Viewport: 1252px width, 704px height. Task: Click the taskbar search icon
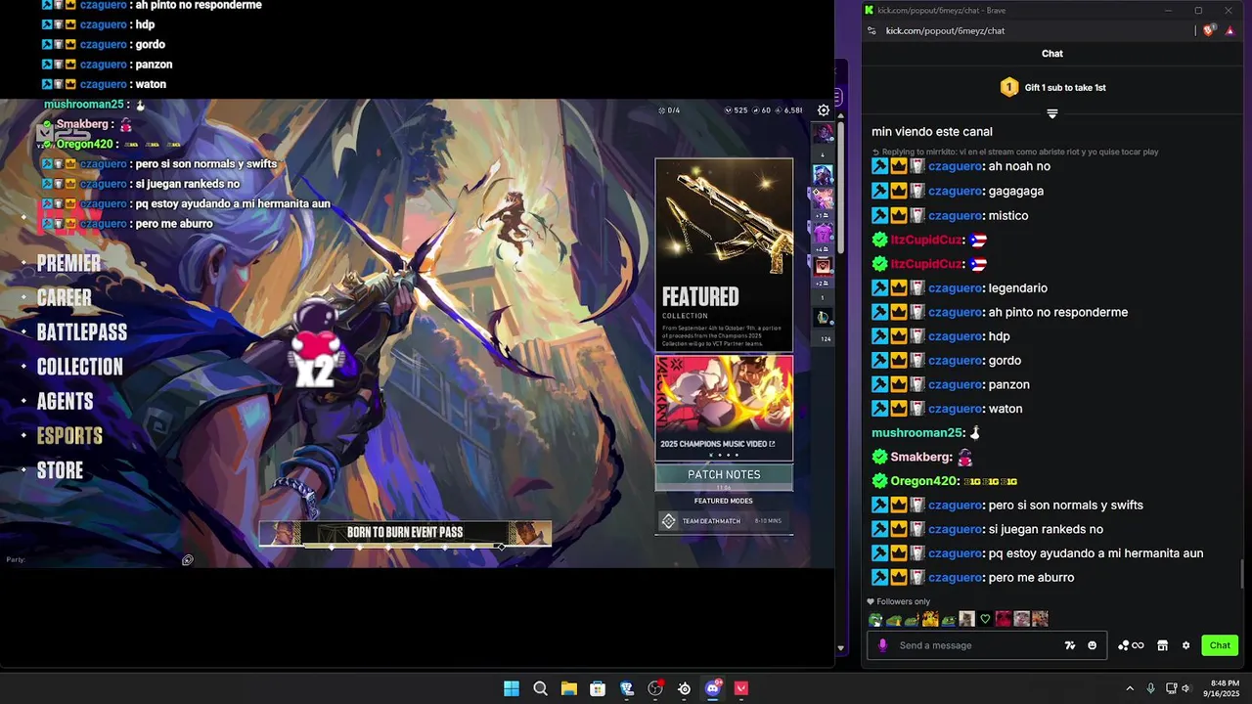coord(540,688)
